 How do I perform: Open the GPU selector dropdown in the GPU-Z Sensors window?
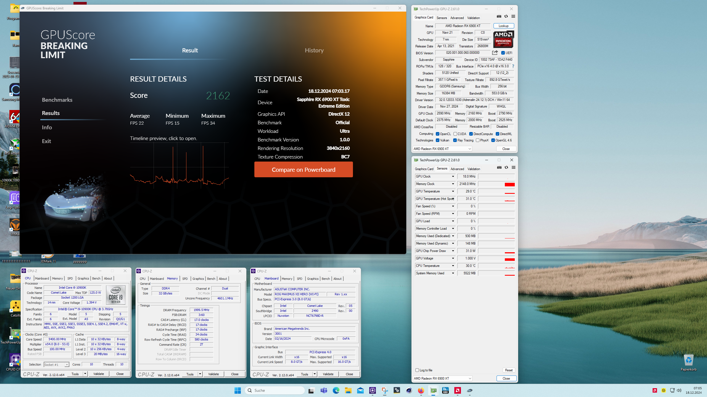442,379
